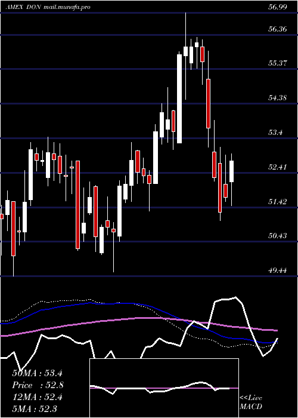Click the 54.38 price axis label
298x418 pixels.
pyautogui.click(x=277, y=97)
